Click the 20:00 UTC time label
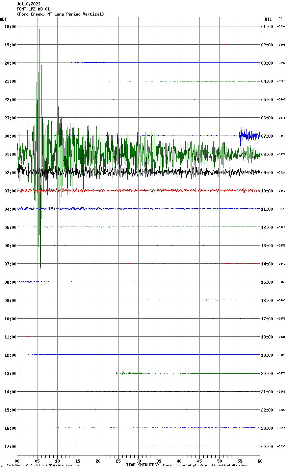The image size is (287, 470). (267, 373)
